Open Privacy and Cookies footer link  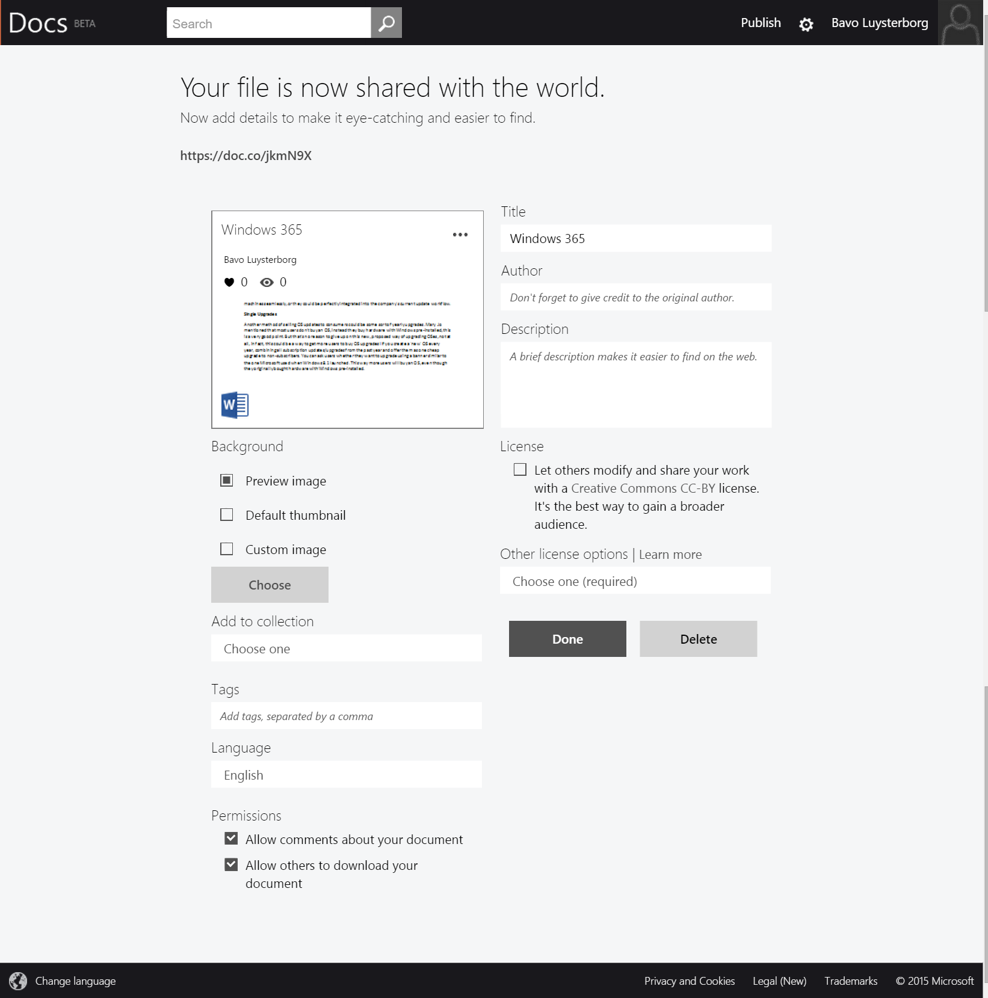click(x=690, y=981)
